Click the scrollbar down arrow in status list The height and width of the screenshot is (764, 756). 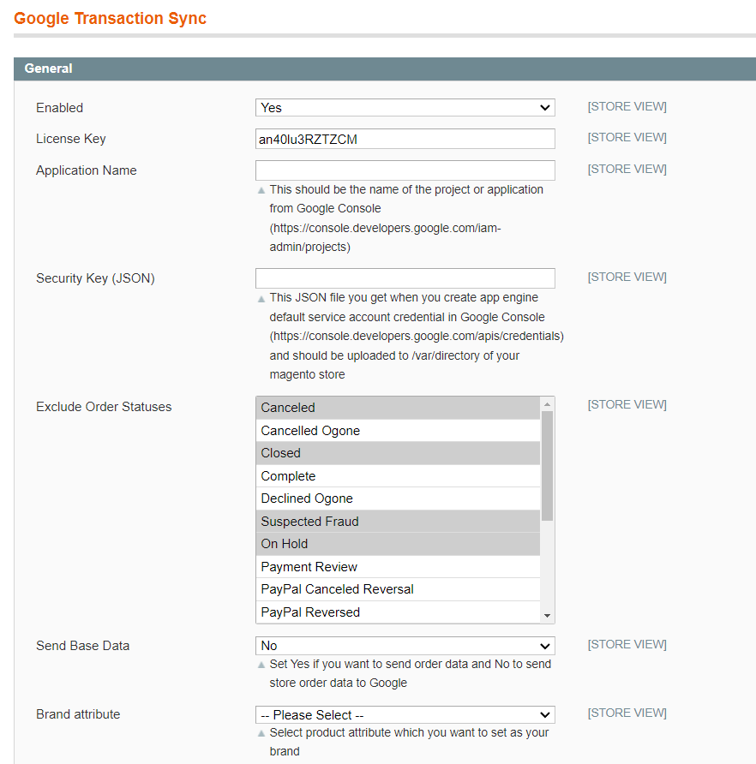click(x=548, y=613)
